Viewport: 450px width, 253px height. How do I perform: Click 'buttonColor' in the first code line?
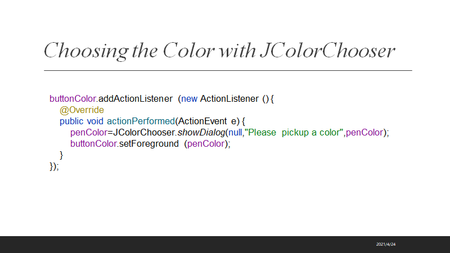click(73, 99)
